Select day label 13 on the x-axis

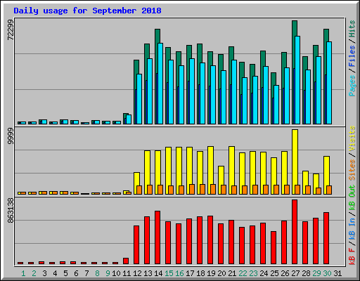point(148,273)
